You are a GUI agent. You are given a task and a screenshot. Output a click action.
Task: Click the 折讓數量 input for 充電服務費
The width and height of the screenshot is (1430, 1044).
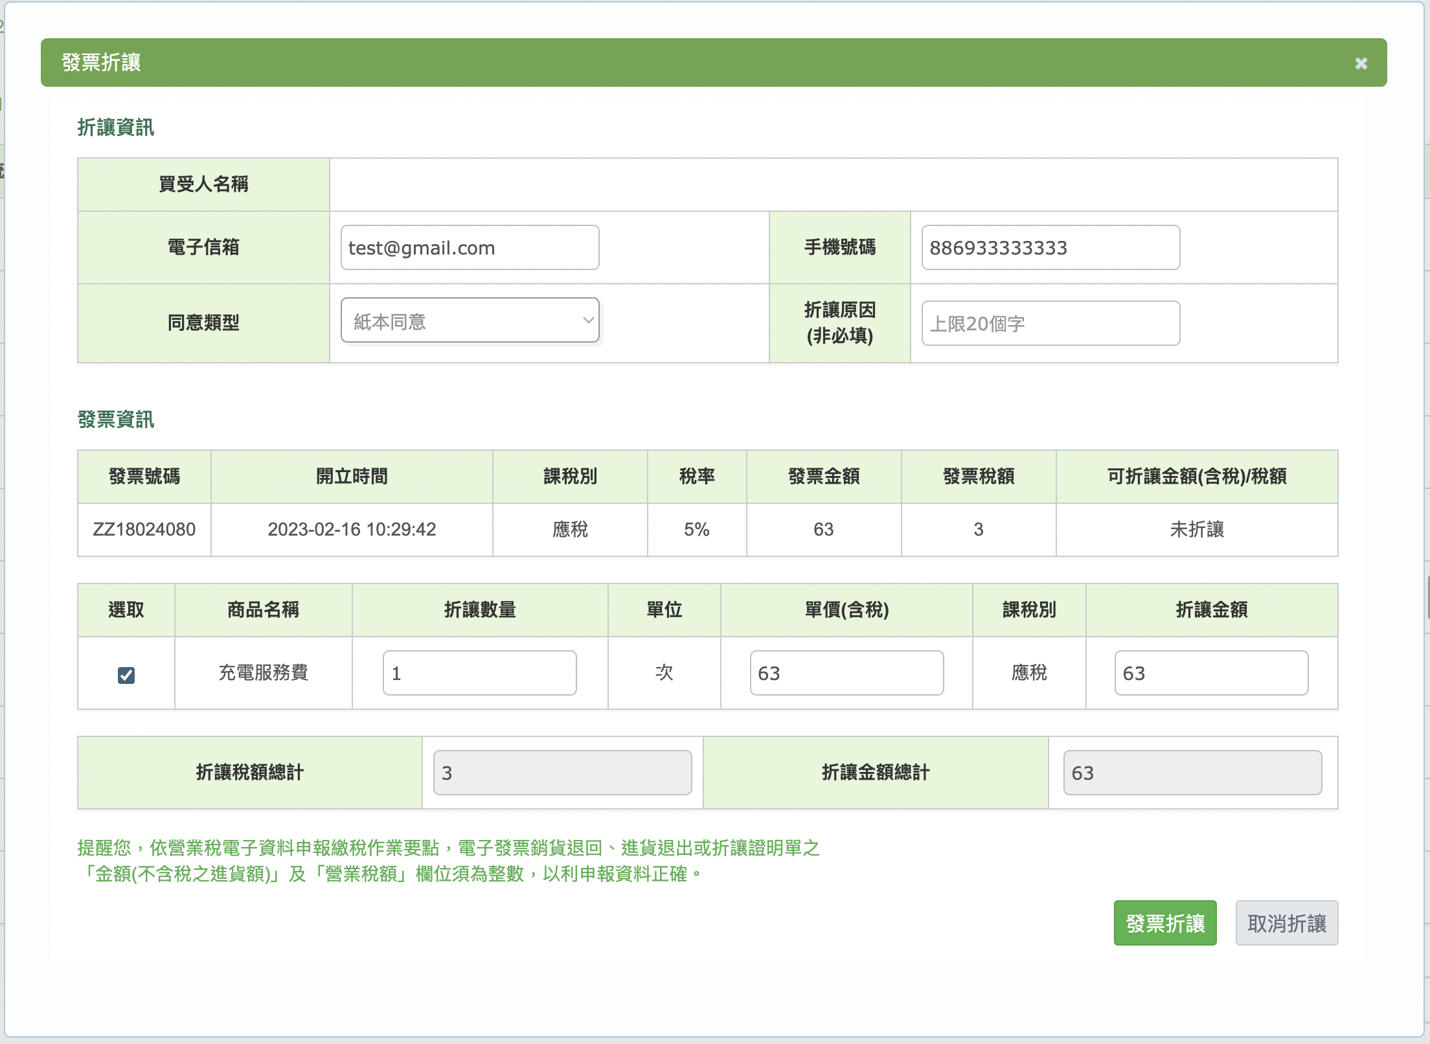(x=480, y=673)
